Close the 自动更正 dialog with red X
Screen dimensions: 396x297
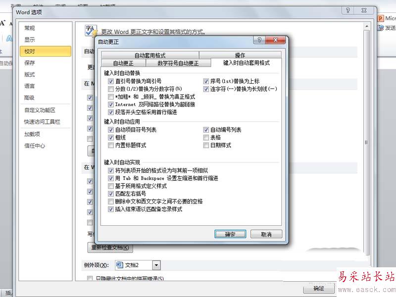[x=276, y=40]
